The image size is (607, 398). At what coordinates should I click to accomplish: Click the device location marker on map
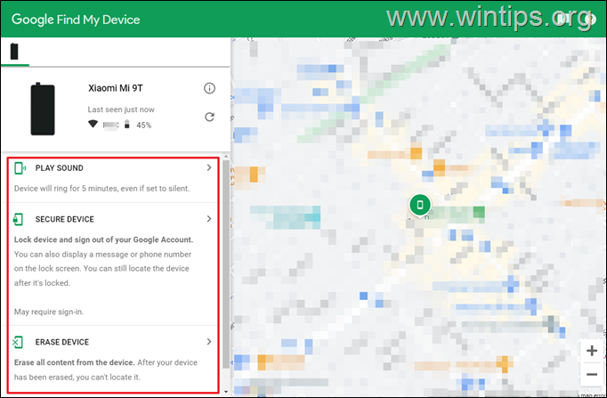tap(419, 205)
